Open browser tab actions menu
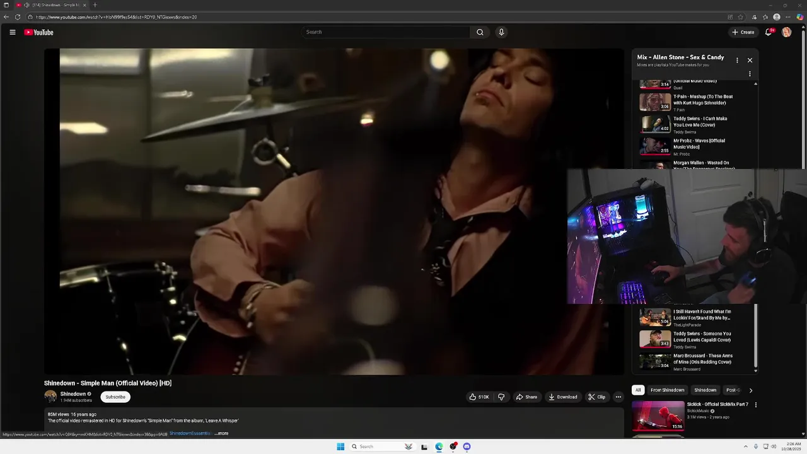The height and width of the screenshot is (454, 807). (x=6, y=5)
